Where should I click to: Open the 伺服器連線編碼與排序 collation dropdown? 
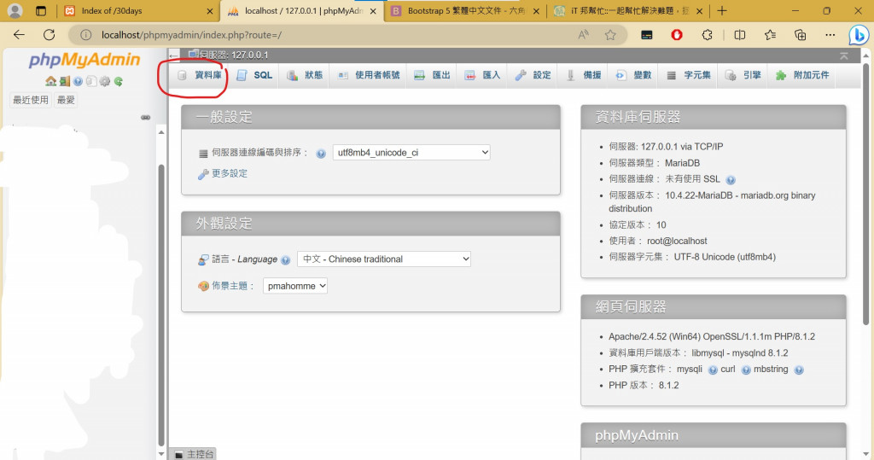(x=411, y=152)
